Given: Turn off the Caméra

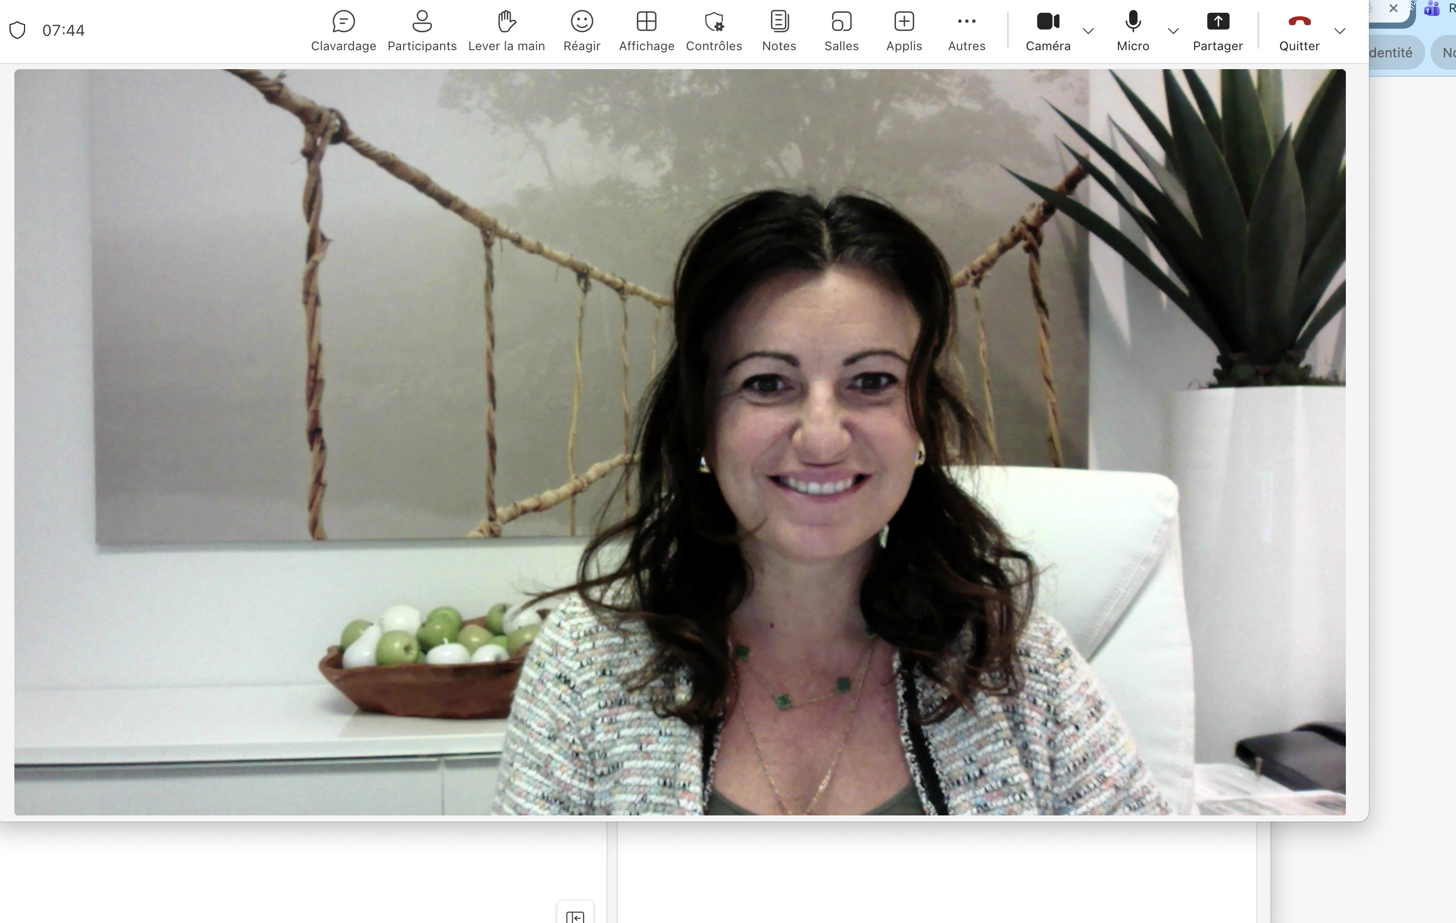Looking at the screenshot, I should tap(1048, 31).
